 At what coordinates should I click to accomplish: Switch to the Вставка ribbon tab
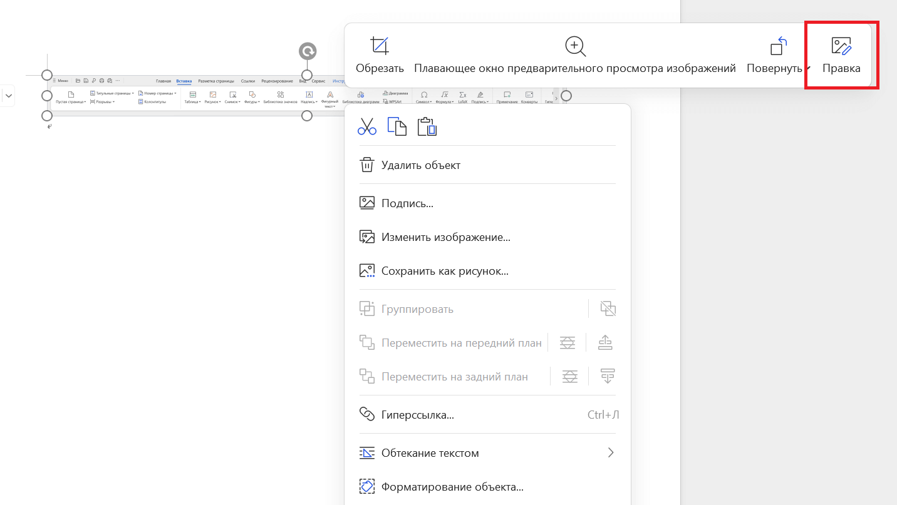click(184, 80)
